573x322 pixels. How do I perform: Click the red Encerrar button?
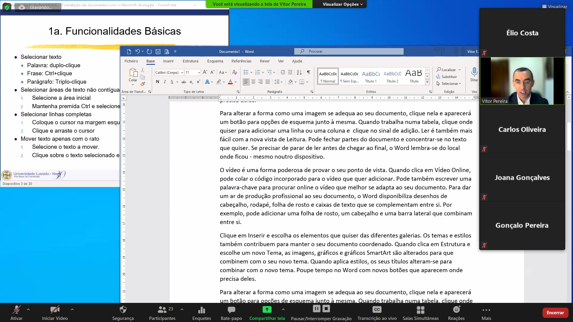555,313
